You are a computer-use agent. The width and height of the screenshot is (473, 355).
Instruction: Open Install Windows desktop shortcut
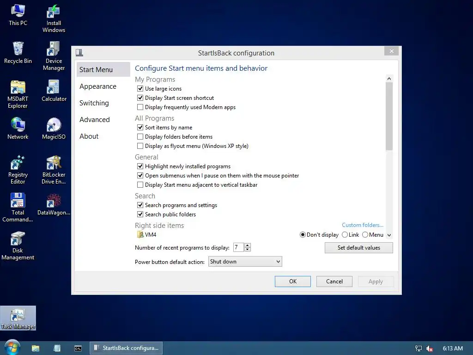54,18
